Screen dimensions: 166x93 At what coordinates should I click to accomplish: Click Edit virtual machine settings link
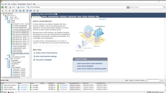(46, 56)
